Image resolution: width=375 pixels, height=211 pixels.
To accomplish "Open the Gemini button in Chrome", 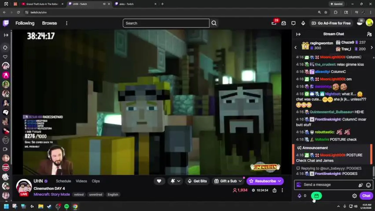I will 337,4.
